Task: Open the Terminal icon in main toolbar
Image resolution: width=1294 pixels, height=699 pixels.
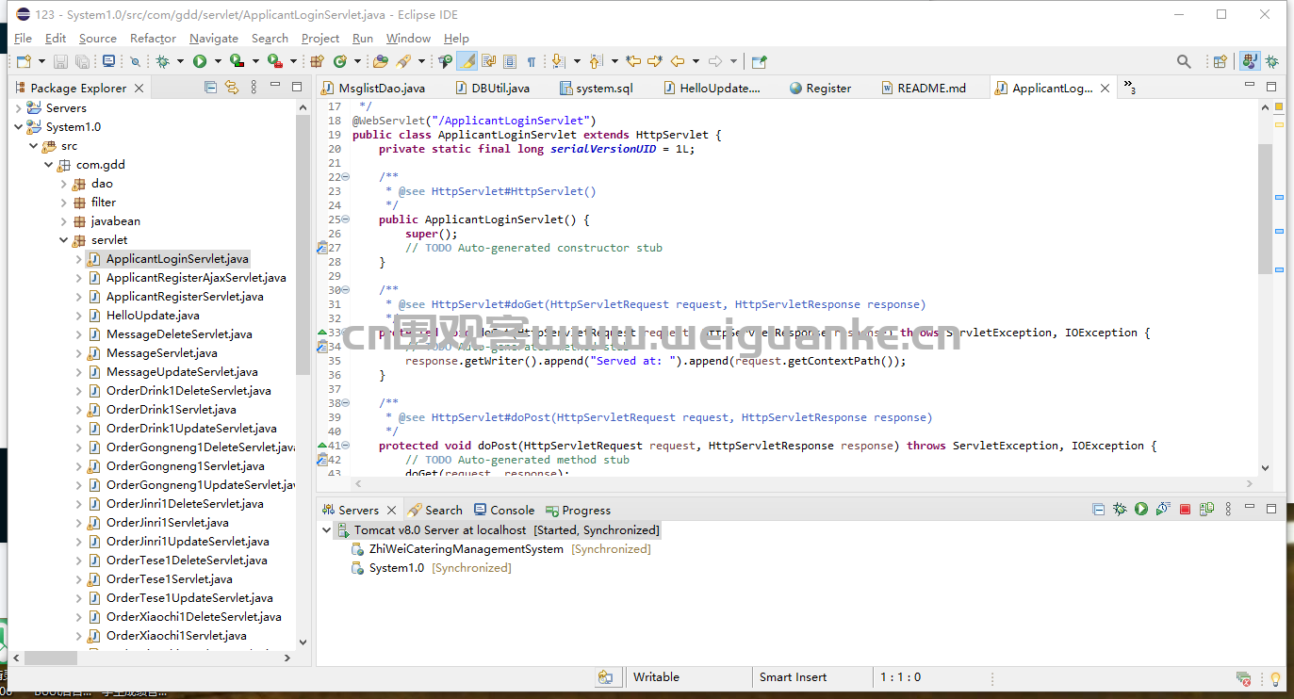Action: (x=108, y=61)
